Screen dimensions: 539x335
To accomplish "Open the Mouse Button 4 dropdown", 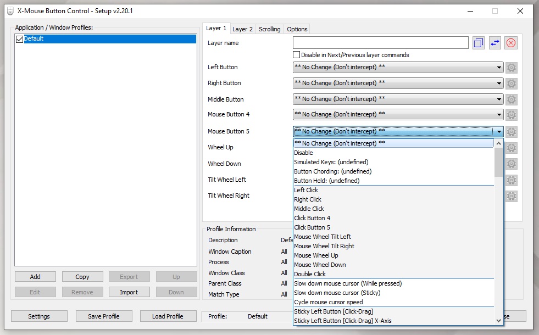I will tap(398, 115).
